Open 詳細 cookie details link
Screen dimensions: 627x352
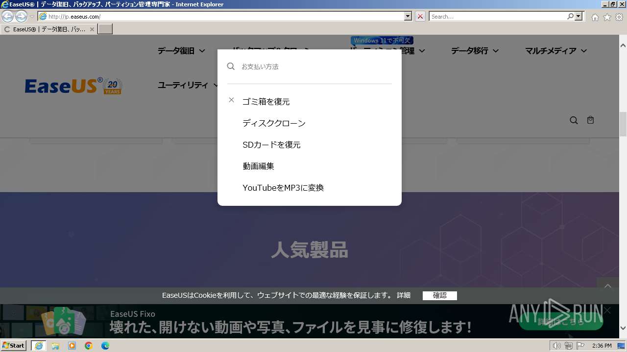click(x=404, y=295)
